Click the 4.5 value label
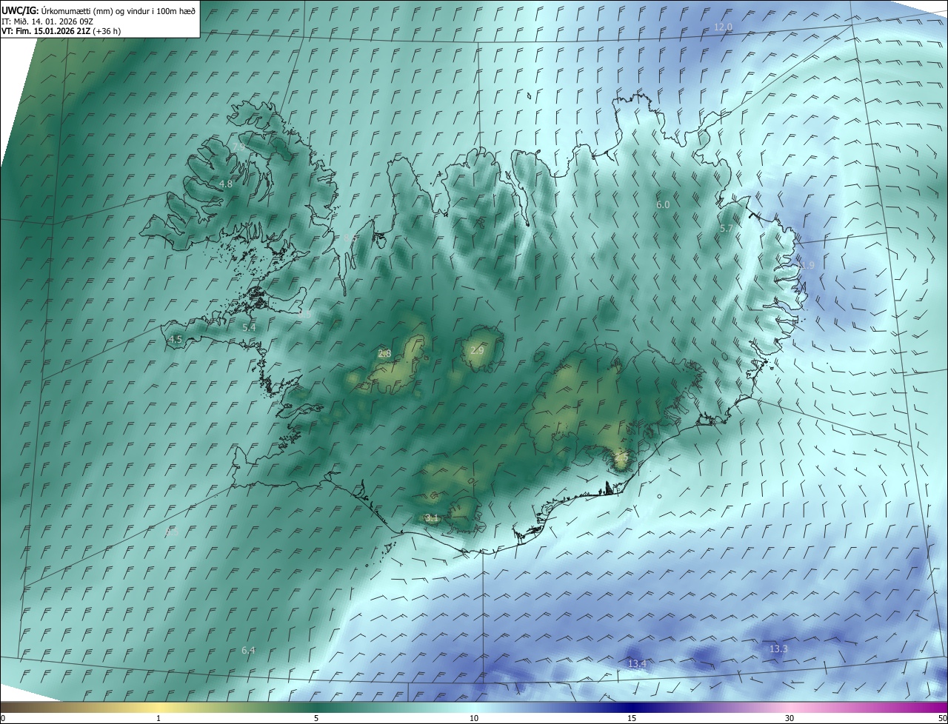 pyautogui.click(x=176, y=339)
